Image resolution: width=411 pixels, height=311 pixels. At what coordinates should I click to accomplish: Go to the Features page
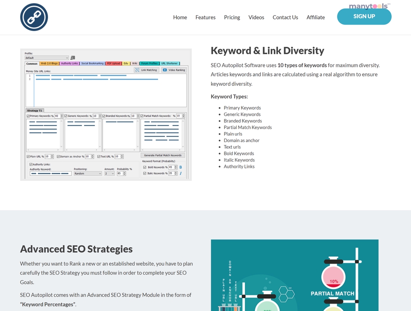click(x=205, y=17)
